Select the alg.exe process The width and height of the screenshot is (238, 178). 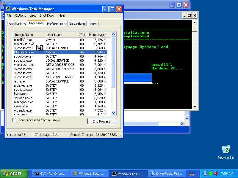pos(60,81)
